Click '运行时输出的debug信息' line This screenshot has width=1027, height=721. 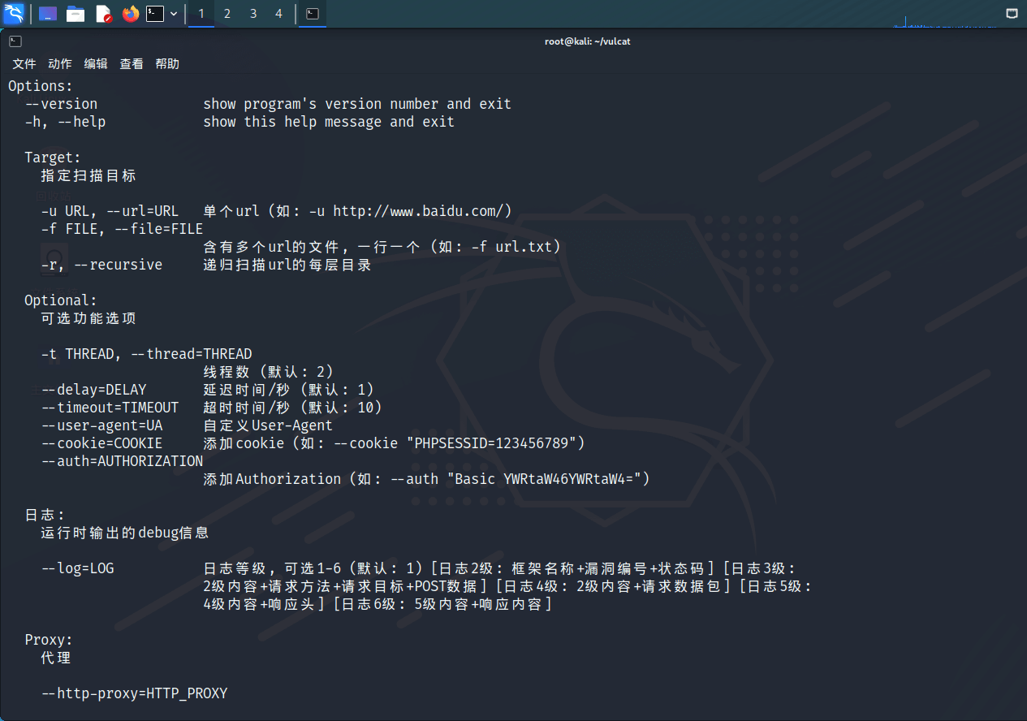click(x=125, y=533)
